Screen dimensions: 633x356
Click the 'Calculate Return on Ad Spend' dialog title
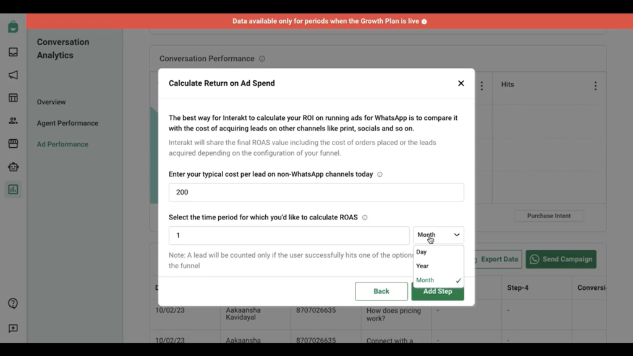222,83
